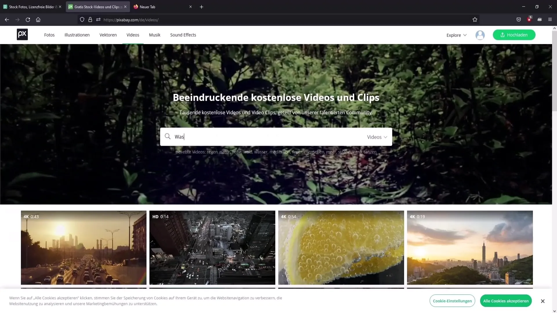Expand the Explore navigation dropdown
Screen dimensions: 557x313
pyautogui.click(x=456, y=35)
